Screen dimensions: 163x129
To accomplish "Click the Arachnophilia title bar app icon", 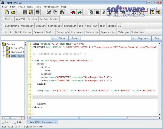I will (x=3, y=3).
